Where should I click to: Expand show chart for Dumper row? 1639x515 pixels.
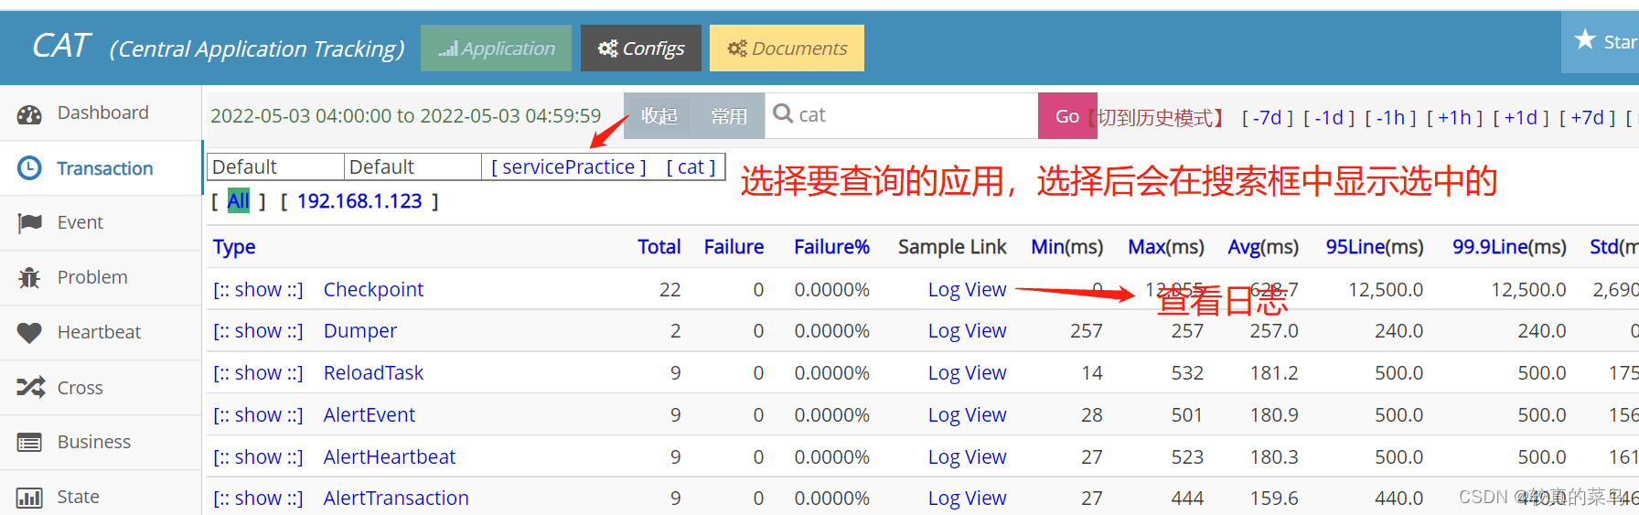coord(258,331)
